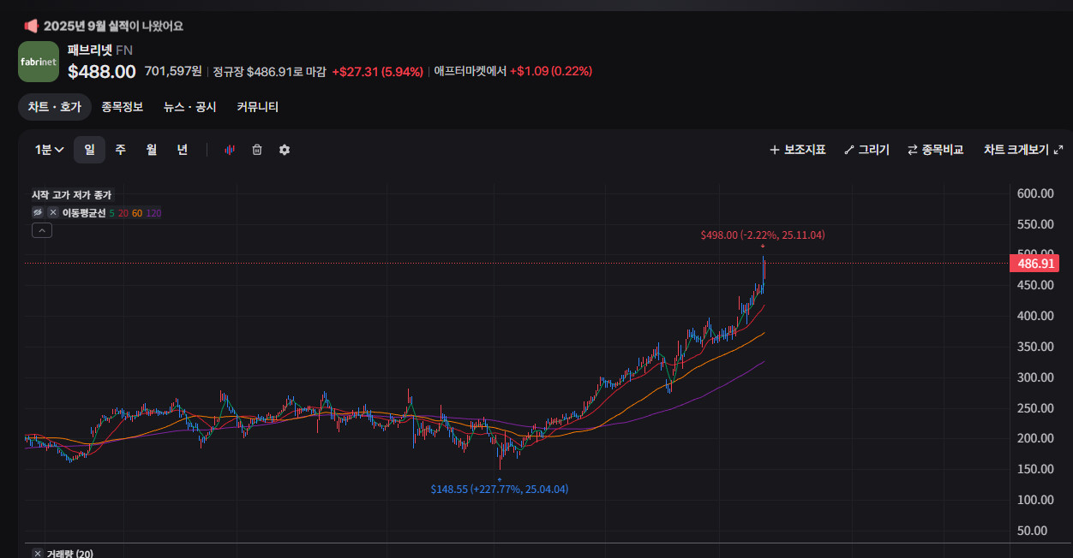This screenshot has width=1073, height=558.
Task: Remove the 이동평균선 indicator with X
Action: click(x=53, y=212)
